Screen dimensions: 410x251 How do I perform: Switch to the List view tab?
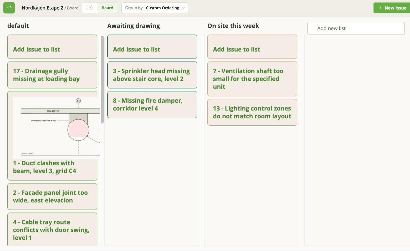(90, 8)
